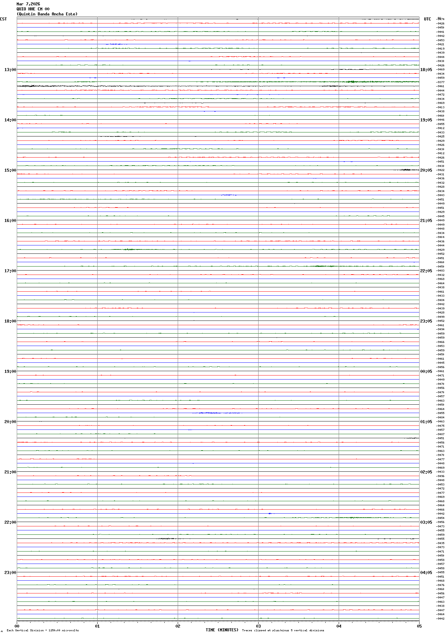Viewport: 446px width, 635px height.
Task: Select the 22:05 UTC time label
Action: coord(426,271)
